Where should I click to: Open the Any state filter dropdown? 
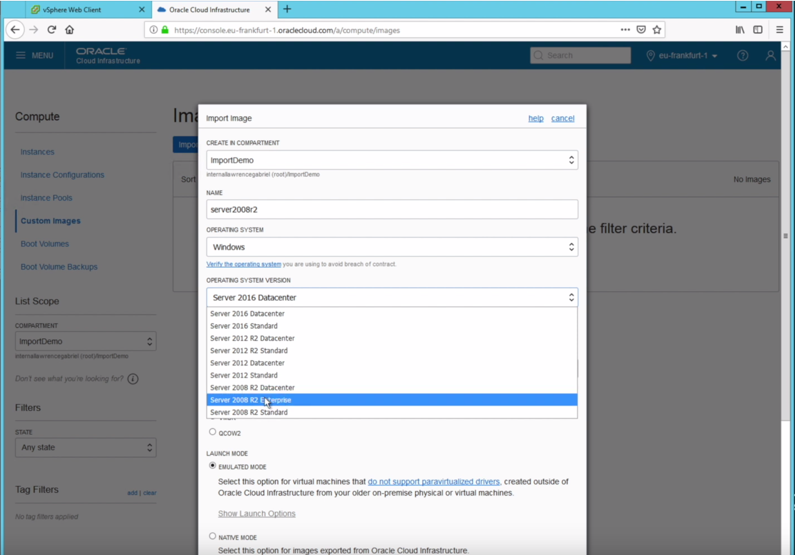[x=86, y=448]
